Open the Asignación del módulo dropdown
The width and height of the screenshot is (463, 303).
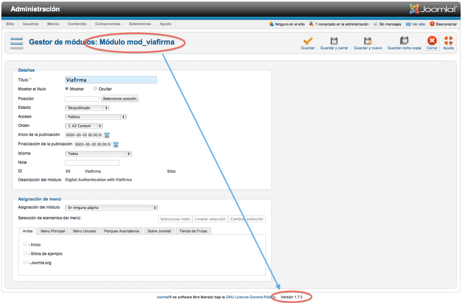click(x=111, y=208)
